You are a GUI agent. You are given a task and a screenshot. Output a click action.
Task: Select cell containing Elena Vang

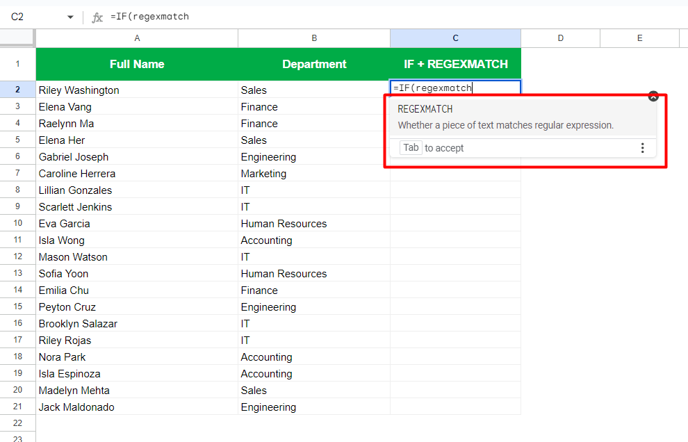click(x=137, y=106)
